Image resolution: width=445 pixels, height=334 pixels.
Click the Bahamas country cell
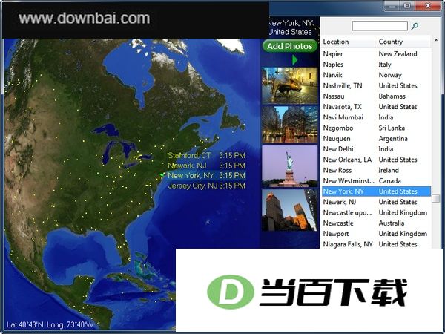coord(392,96)
